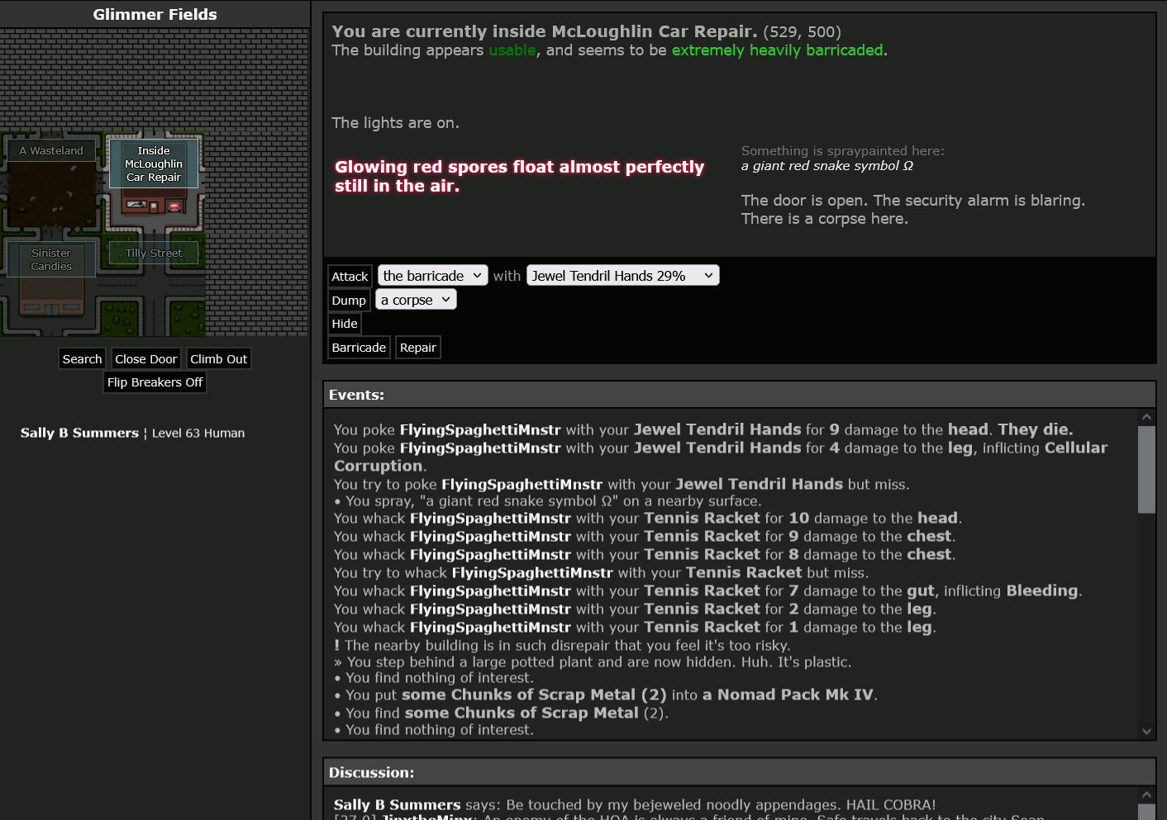Toggle Flip Breakers Off

click(155, 382)
